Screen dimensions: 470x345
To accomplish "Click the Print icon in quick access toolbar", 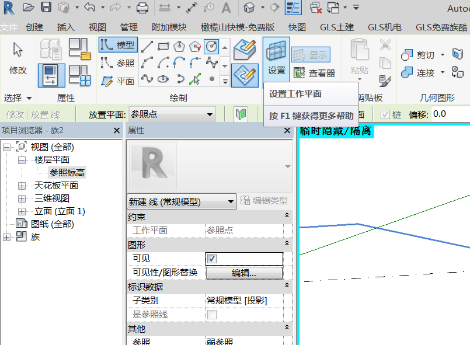I will pos(142,8).
